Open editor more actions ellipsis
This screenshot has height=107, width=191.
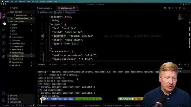click(188, 8)
